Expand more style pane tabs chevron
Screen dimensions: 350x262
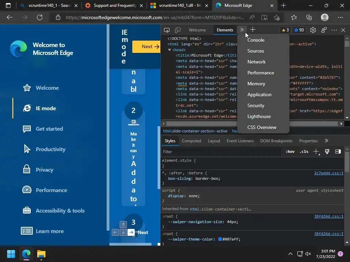pyautogui.click(x=326, y=141)
